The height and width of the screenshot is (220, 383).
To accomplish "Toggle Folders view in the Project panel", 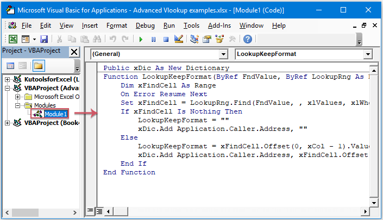I will click(38, 66).
